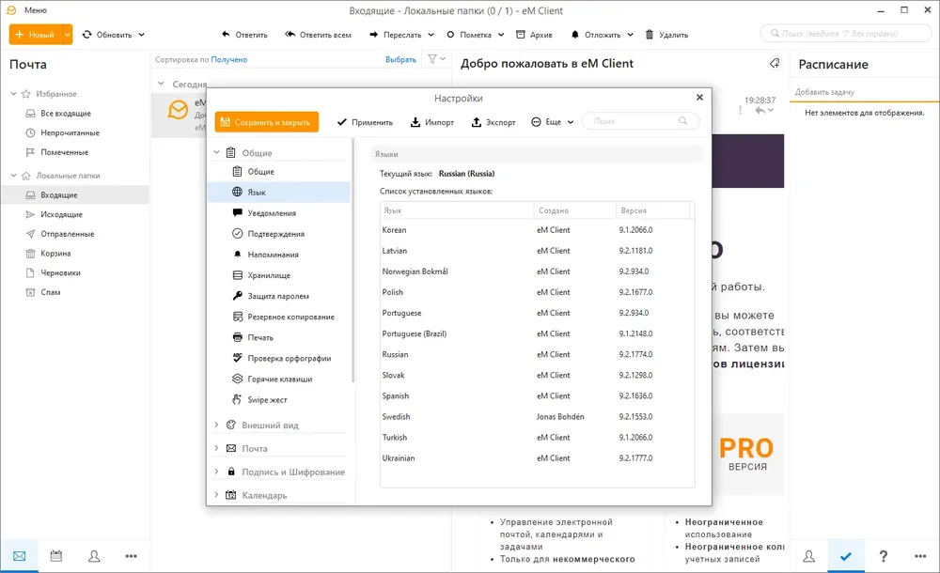Select the Flagged (Помеченные) folder
Image resolution: width=940 pixels, height=573 pixels.
pos(64,152)
